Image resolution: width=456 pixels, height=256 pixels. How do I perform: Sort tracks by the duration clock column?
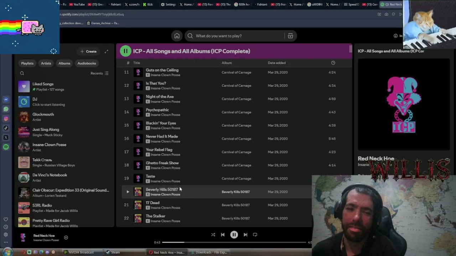[x=333, y=63]
